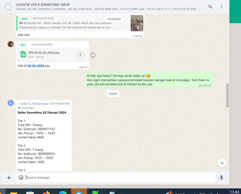
Task: Start voice message with microphone icon
Action: pos(221,178)
